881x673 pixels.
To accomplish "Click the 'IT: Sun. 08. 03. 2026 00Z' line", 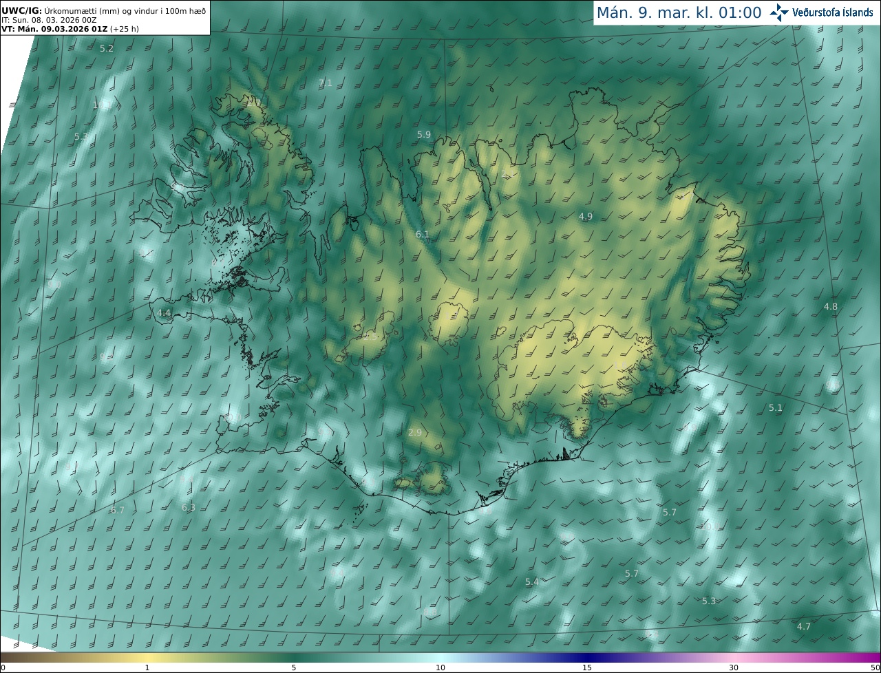I will coord(49,20).
